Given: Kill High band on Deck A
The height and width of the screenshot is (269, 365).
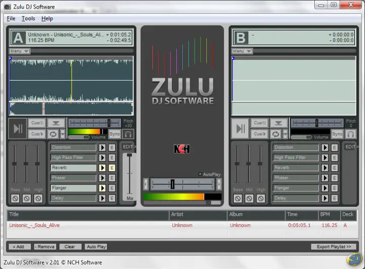Looking at the screenshot, I should (x=38, y=199).
